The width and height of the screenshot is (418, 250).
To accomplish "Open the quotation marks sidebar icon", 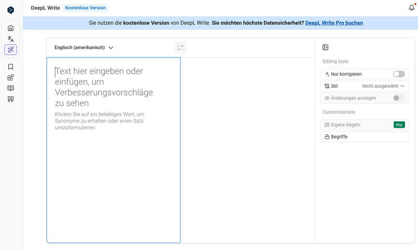I will [x=10, y=99].
